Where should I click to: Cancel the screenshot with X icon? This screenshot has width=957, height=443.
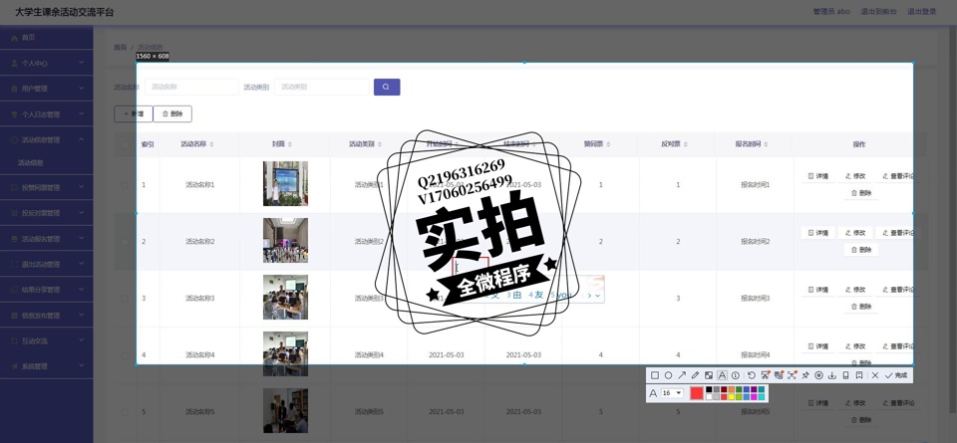875,375
